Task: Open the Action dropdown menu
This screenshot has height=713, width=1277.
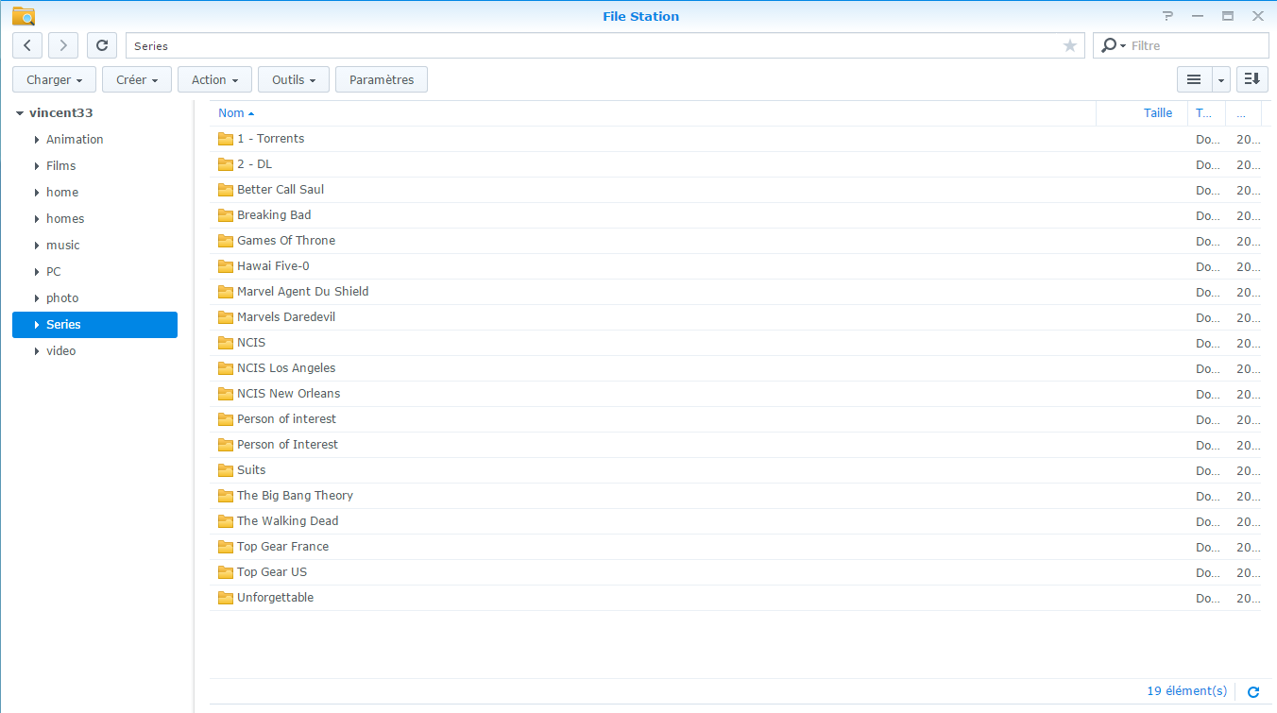Action: tap(214, 80)
